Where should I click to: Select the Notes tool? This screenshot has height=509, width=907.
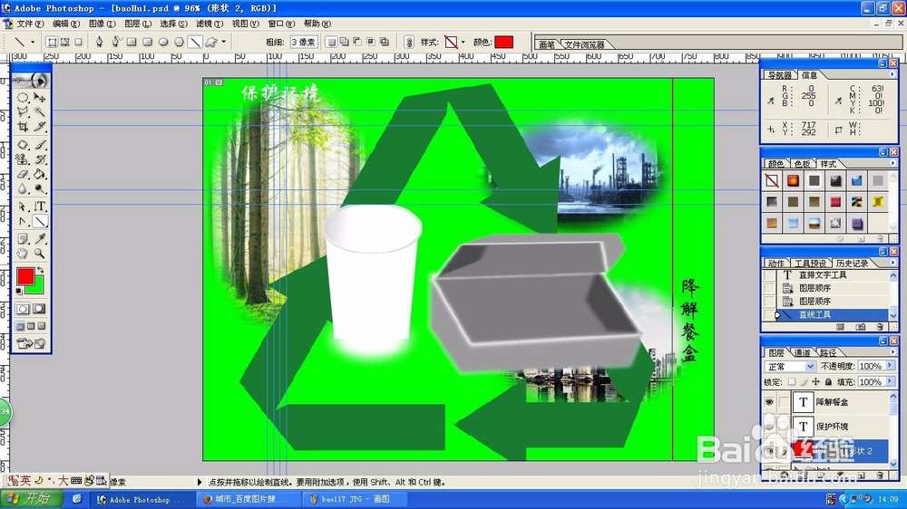[x=24, y=238]
